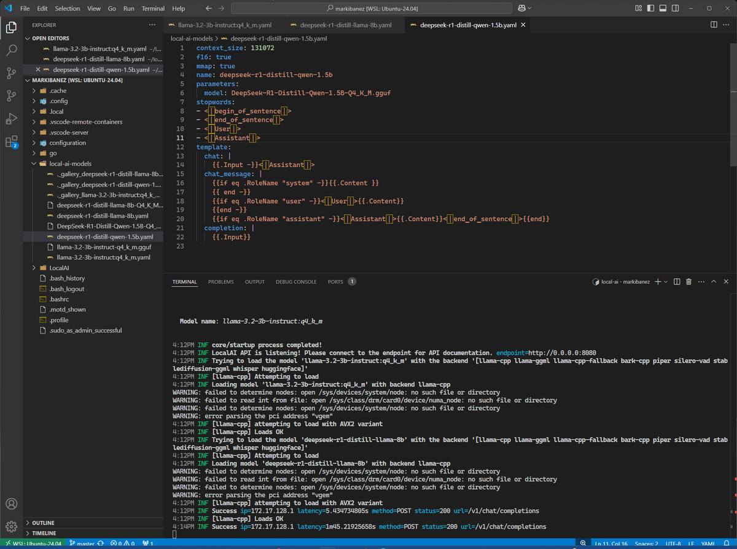Open the Extensions view with badge 2
737x549 pixels.
click(x=11, y=142)
